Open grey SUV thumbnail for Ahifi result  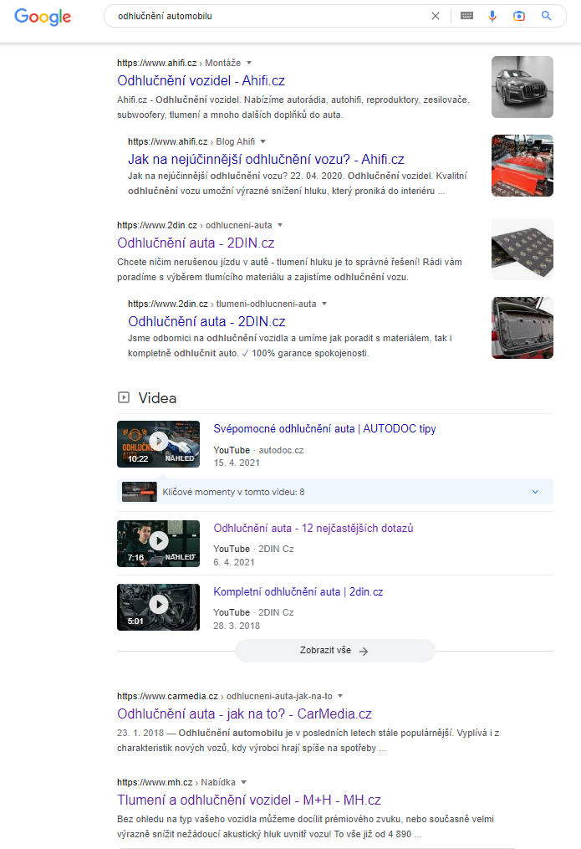tap(522, 87)
